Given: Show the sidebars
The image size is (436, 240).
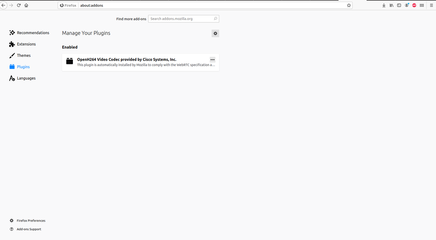Looking at the screenshot, I should tap(399, 5).
